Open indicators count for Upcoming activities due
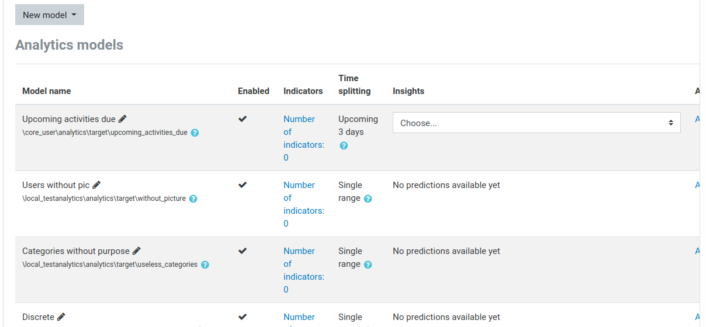Viewport: 706px width, 327px height. 304,138
